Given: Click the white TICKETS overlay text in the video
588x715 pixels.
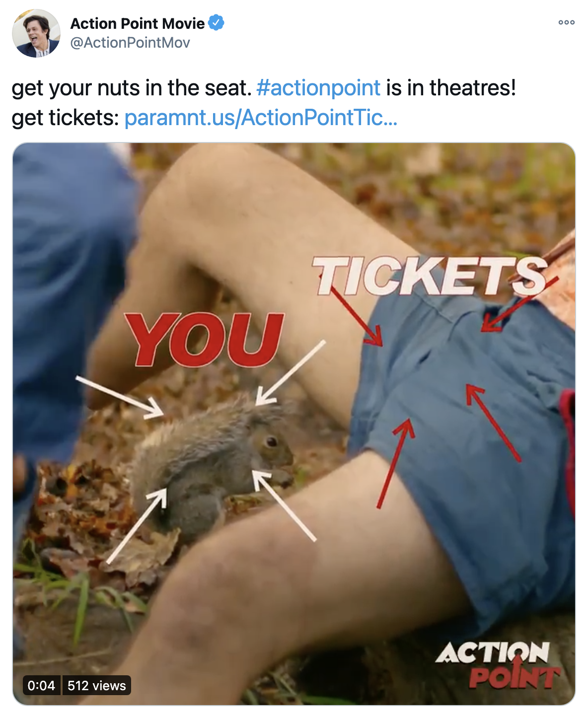Looking at the screenshot, I should click(x=430, y=276).
